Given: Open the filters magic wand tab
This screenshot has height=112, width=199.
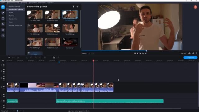Looking at the screenshot, I should 3,13.
